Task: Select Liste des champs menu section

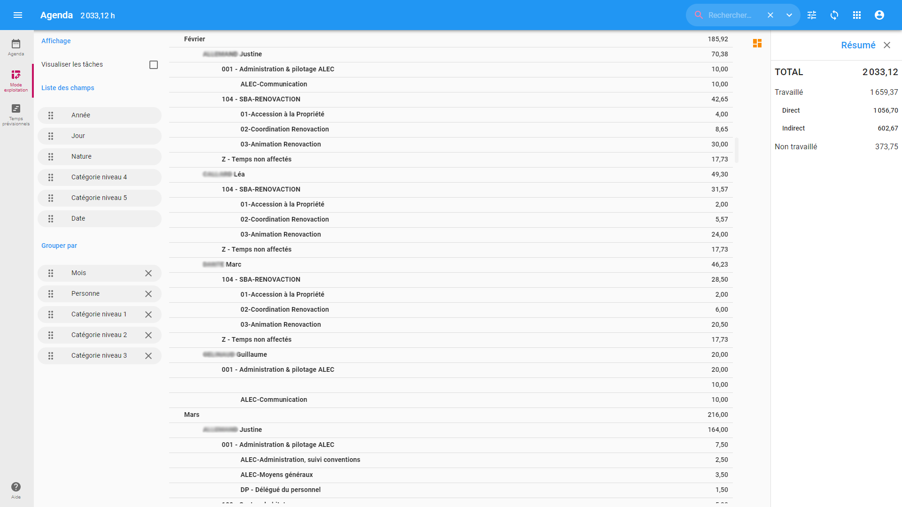Action: [68, 87]
